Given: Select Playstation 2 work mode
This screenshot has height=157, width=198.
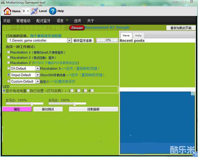Looking at the screenshot, I should point(9,57).
